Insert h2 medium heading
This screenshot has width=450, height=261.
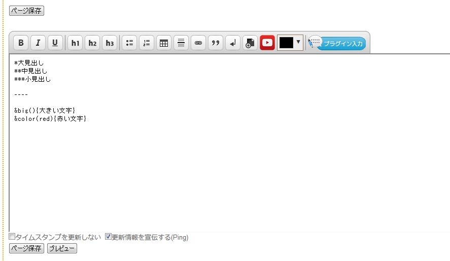(x=92, y=43)
